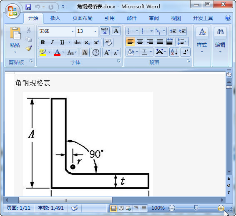Click the 100% zoom level
Screen dimensions: 236x216
[x=158, y=208]
